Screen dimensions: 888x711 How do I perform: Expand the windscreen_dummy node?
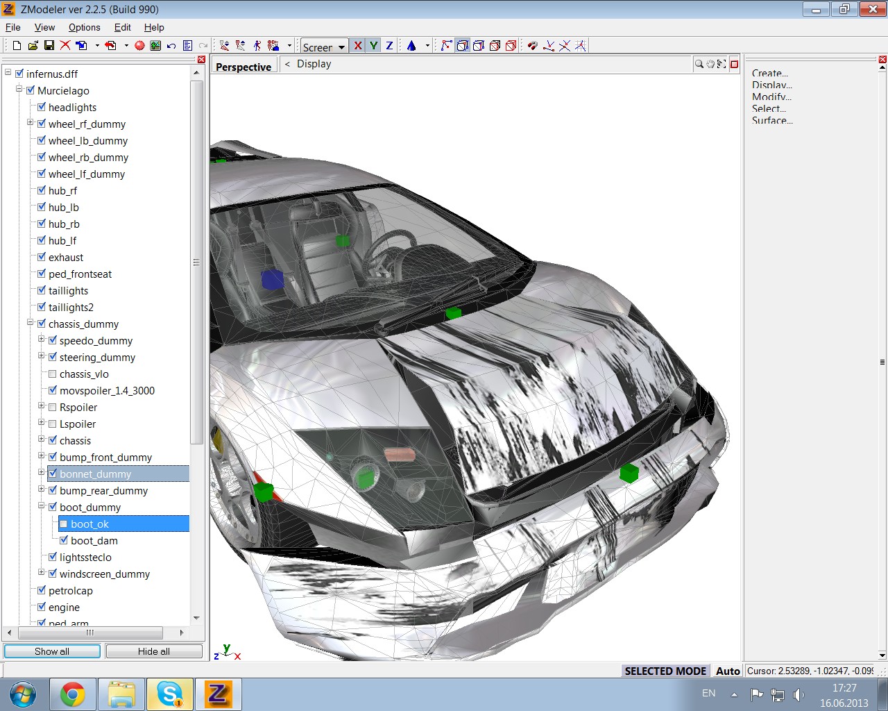tap(42, 572)
